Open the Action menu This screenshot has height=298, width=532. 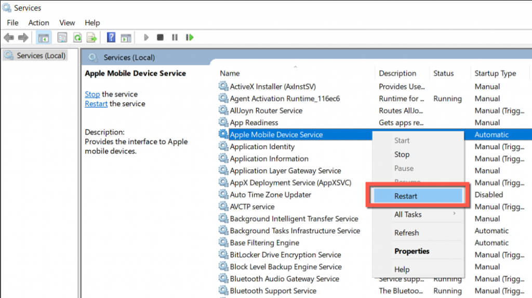tap(39, 23)
